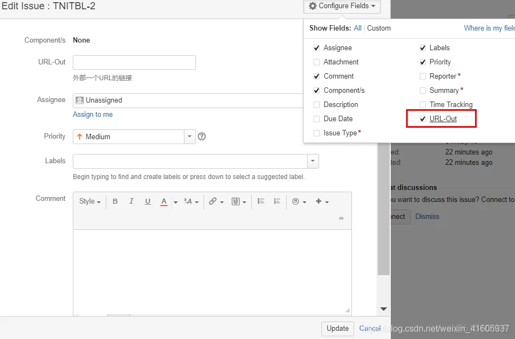Click inside the Comment text area
Viewport: 515px width, 339px height.
click(212, 272)
